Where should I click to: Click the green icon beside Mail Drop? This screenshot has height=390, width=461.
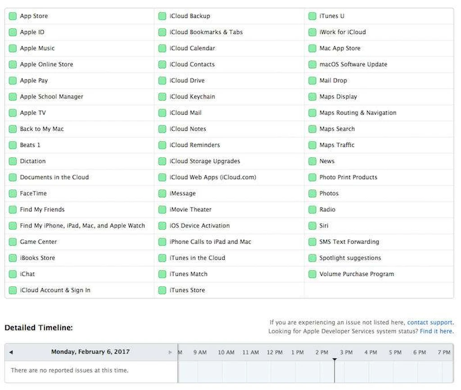point(312,81)
